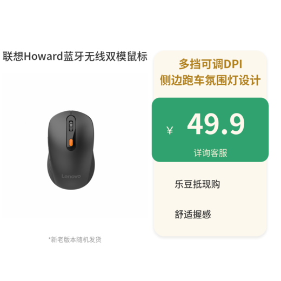Click the 49.9 price figure
The image size is (281, 281).
click(216, 124)
